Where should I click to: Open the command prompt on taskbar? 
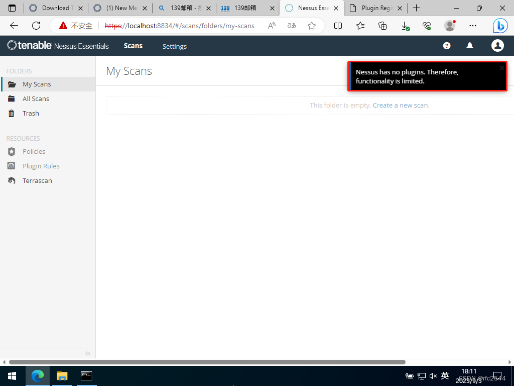click(x=86, y=376)
